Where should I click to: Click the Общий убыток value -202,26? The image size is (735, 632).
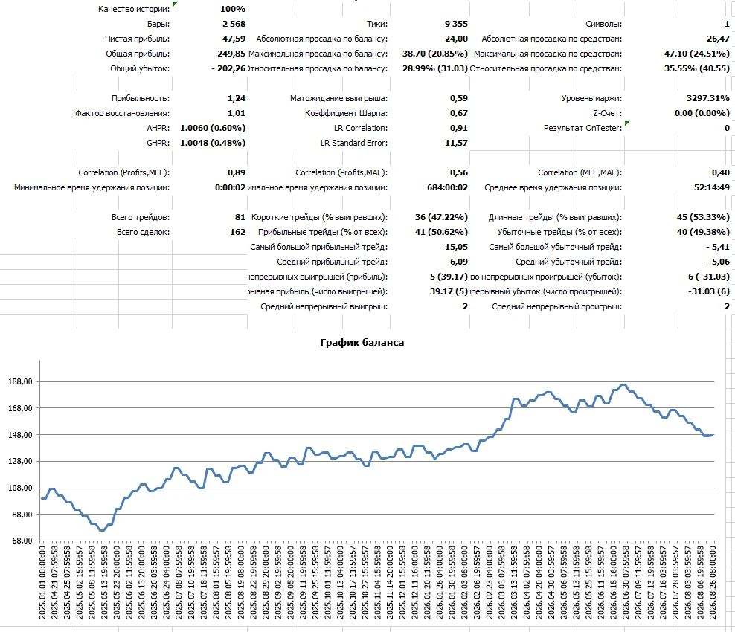pyautogui.click(x=228, y=68)
